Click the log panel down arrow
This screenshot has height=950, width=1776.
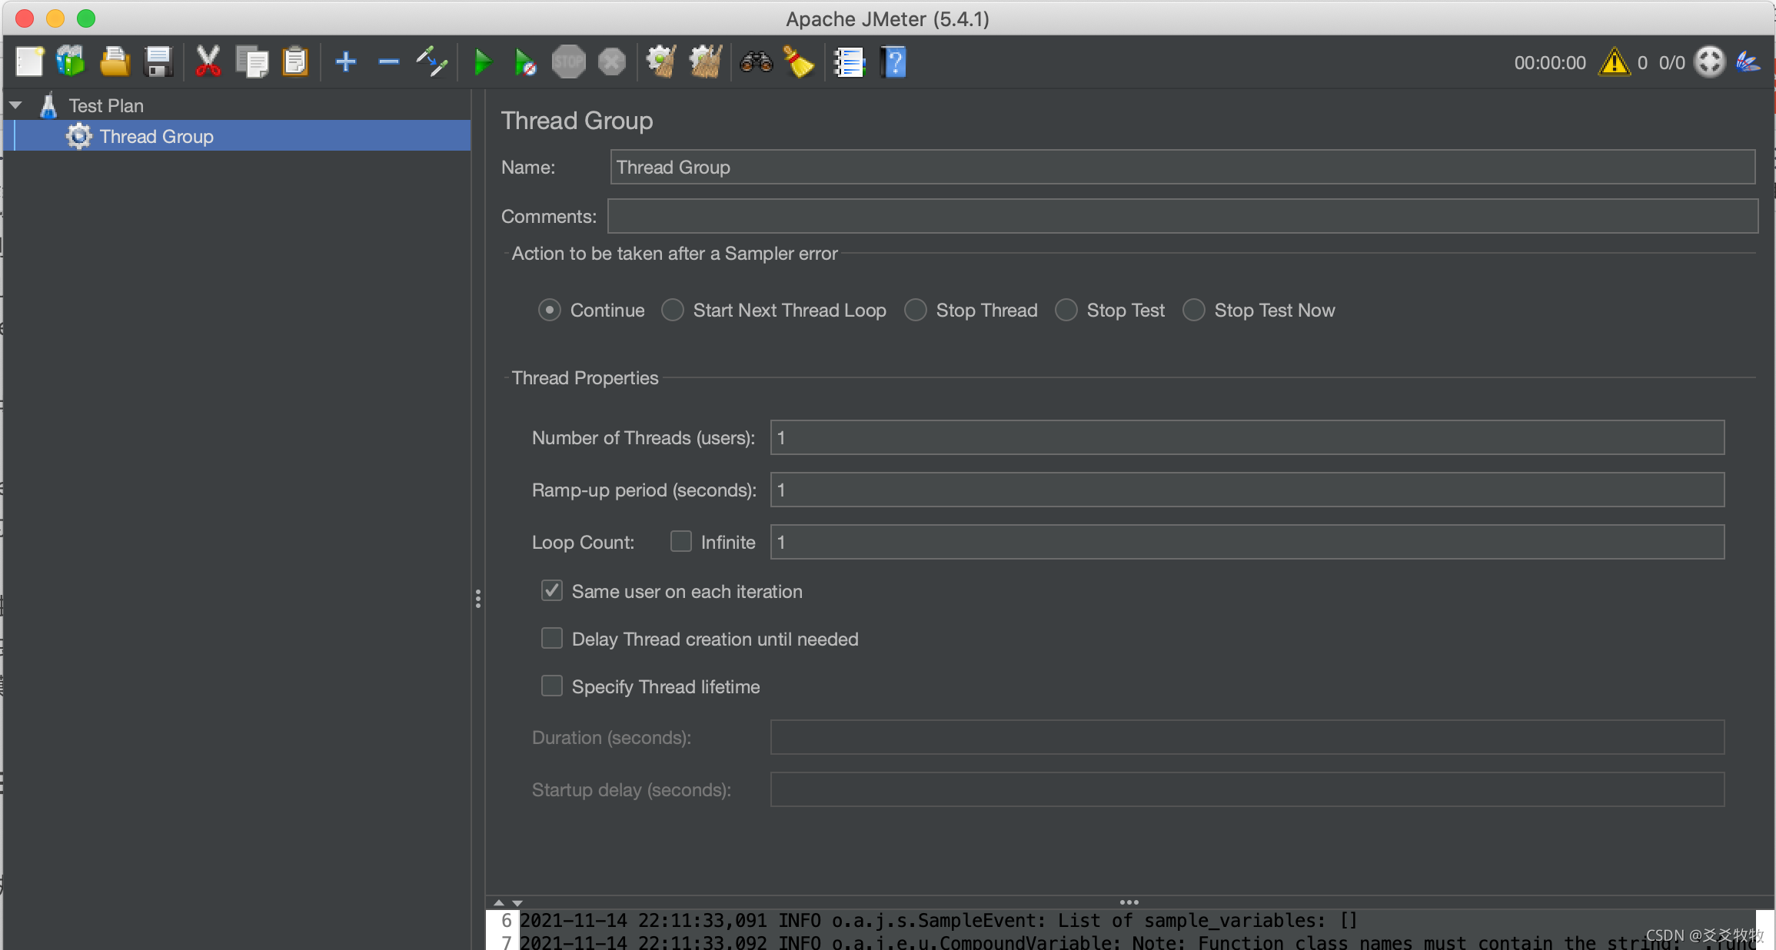517,902
